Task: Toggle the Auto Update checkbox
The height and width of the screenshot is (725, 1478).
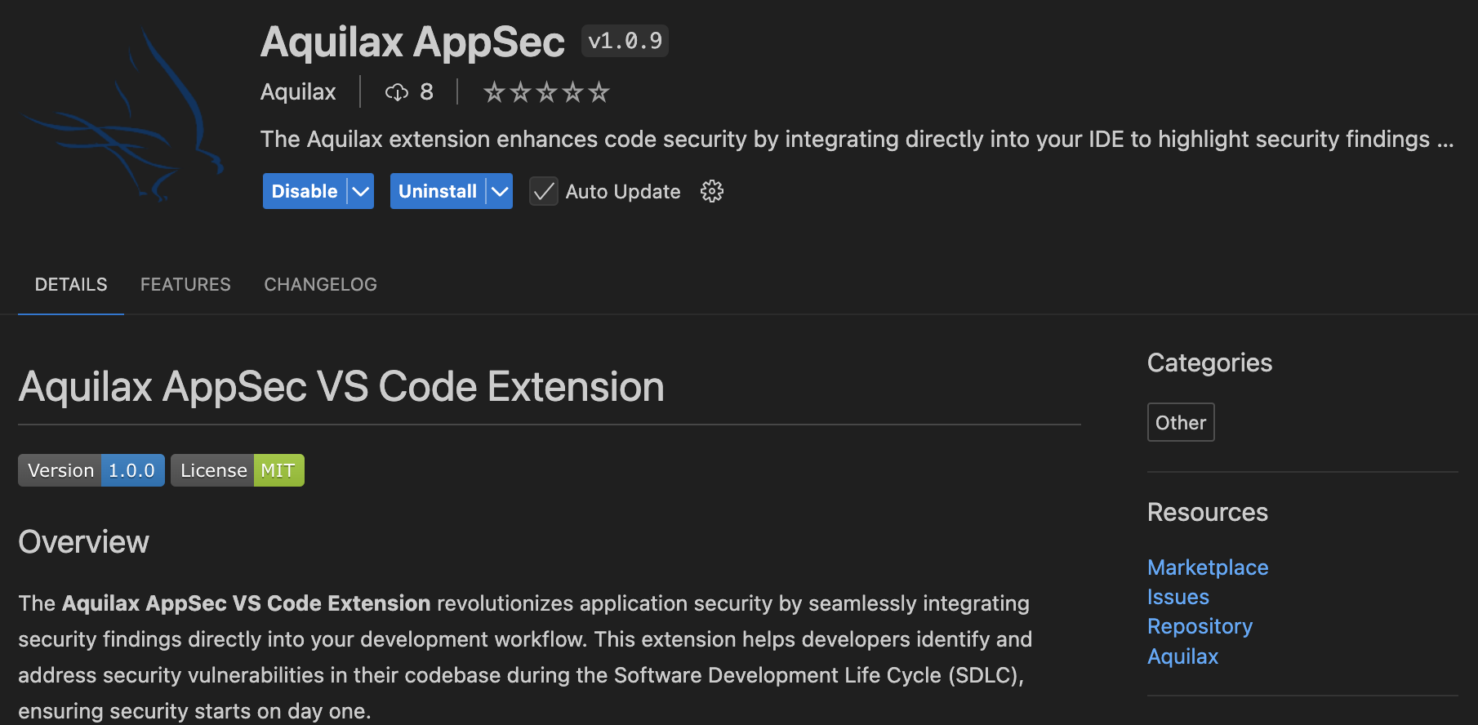Action: pyautogui.click(x=543, y=191)
